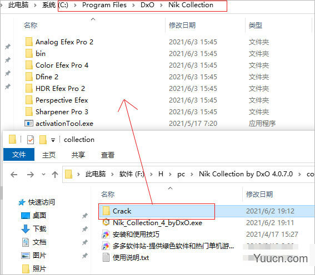Click the 桌面 desktop icon in sidebar
Image resolution: width=315 pixels, height=275 pixels.
click(x=26, y=216)
